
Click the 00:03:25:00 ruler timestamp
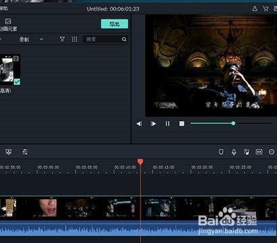(241, 167)
